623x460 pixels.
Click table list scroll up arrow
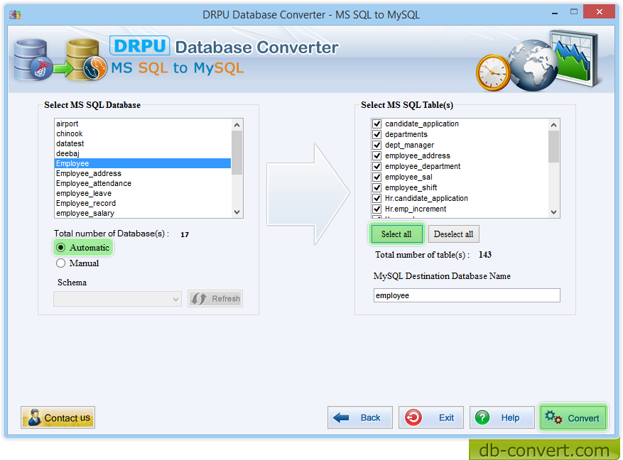tap(553, 125)
